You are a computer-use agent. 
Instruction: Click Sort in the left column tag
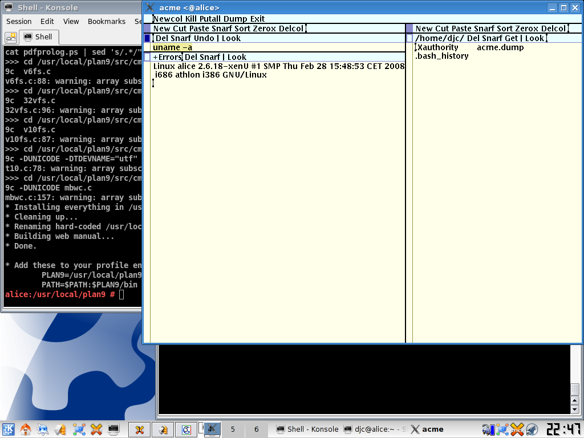(x=242, y=29)
